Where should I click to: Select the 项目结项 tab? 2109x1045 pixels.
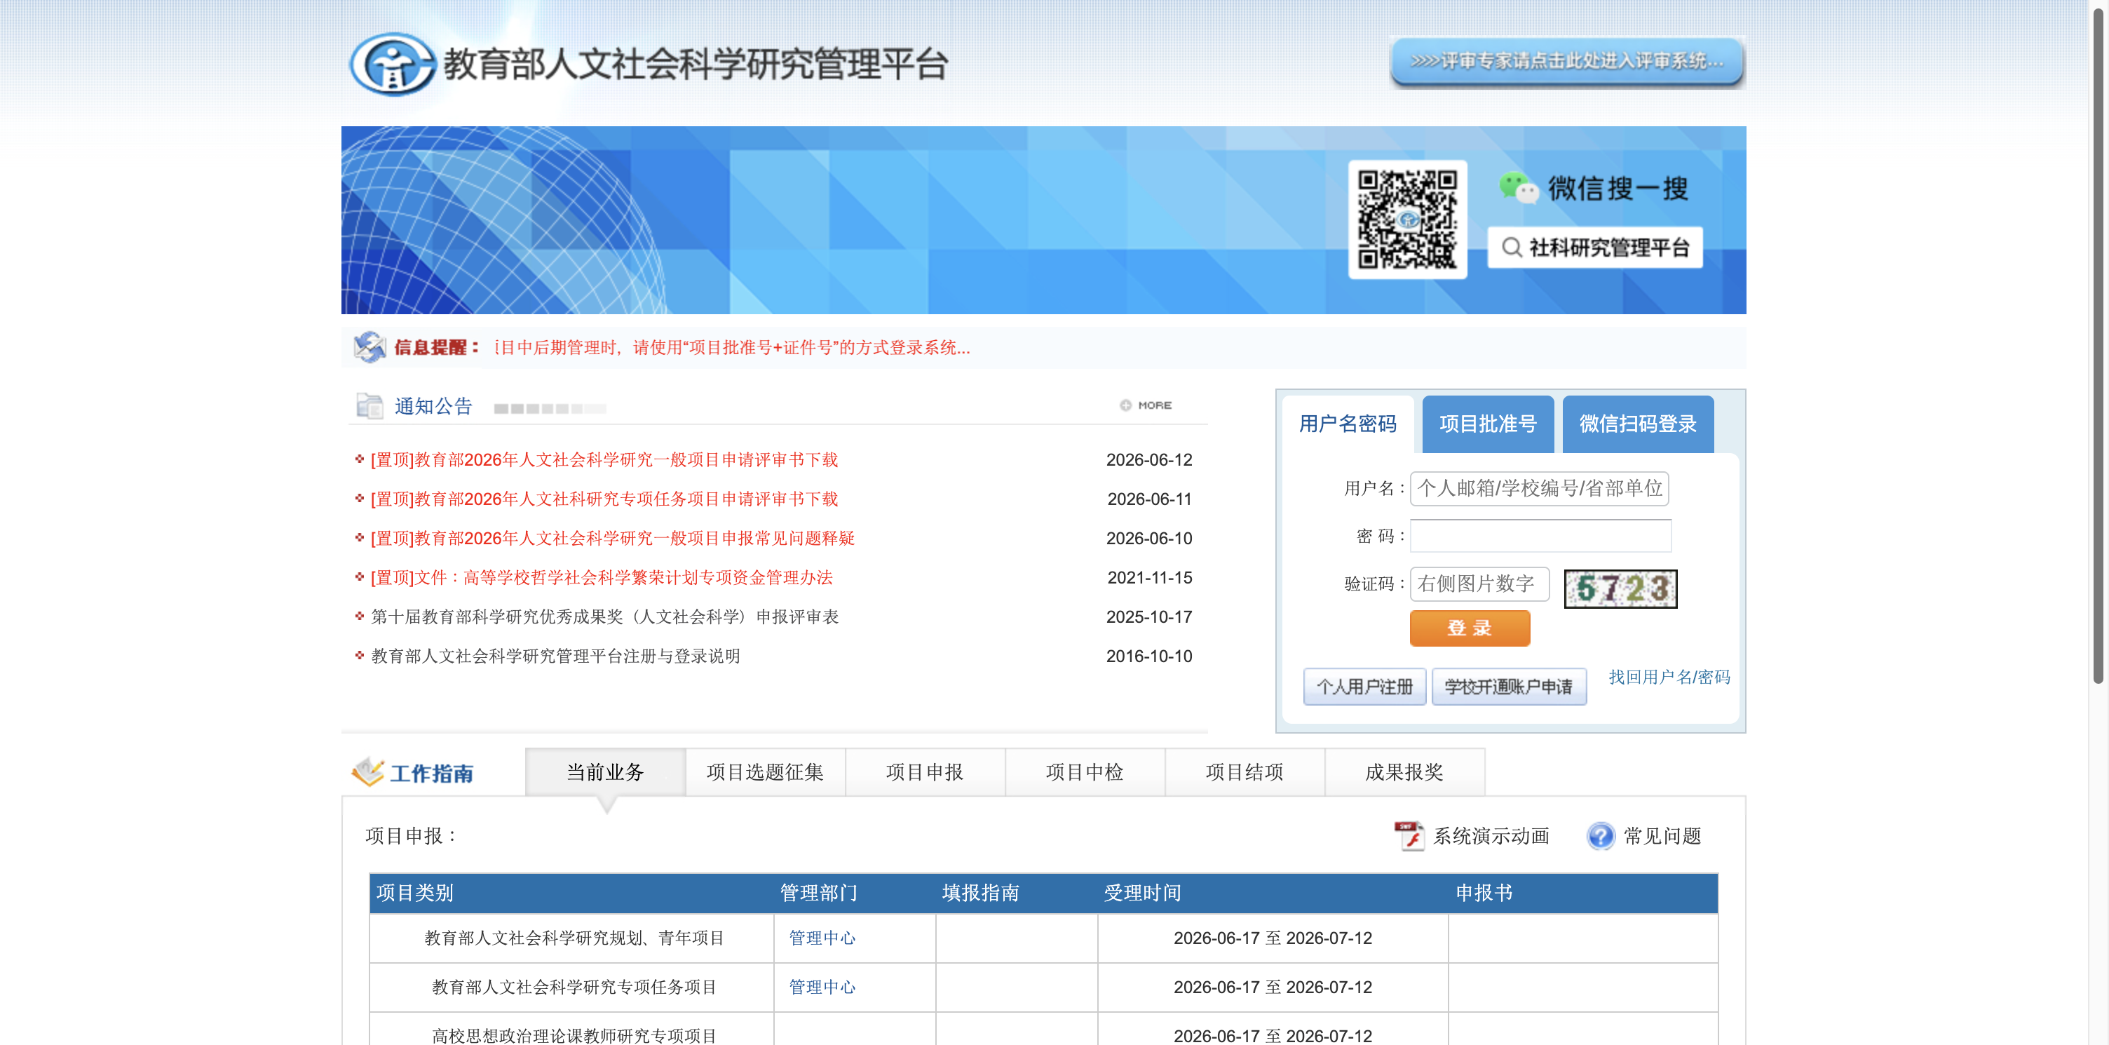[x=1244, y=771]
